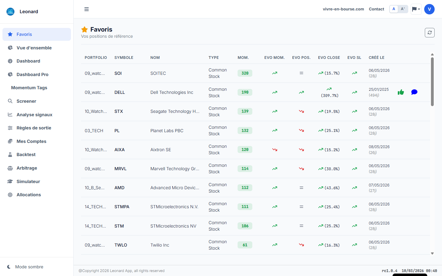Click the Leonard logo icon
Viewport: 442px width, 276px height.
tap(10, 12)
